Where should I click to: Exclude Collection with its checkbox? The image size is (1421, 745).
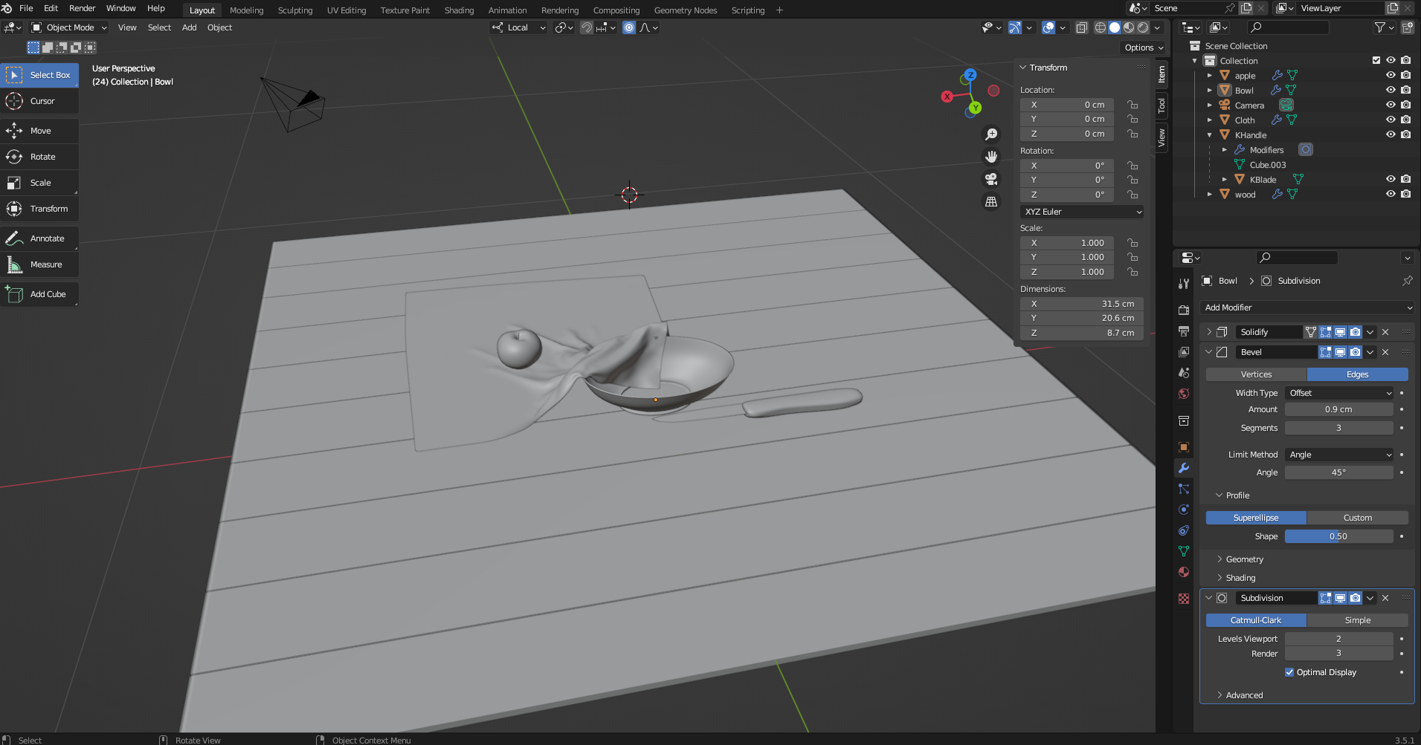[x=1376, y=60]
